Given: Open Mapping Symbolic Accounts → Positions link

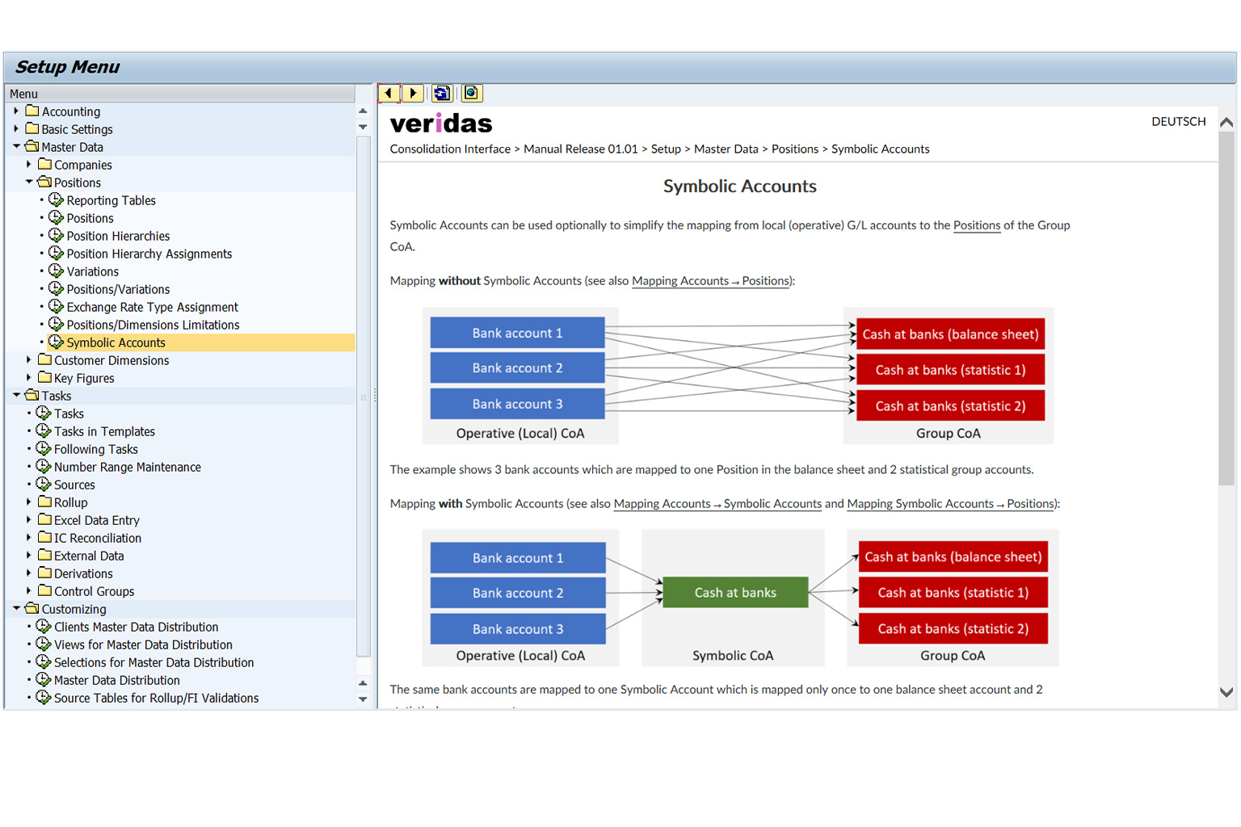Looking at the screenshot, I should (951, 504).
